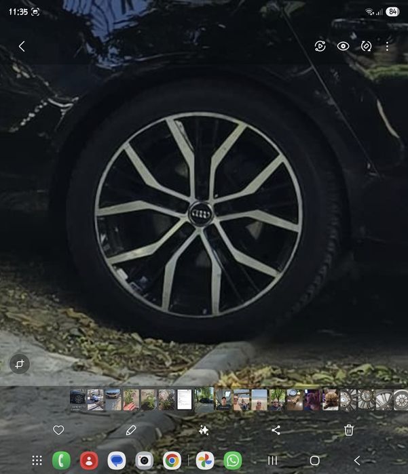Launch WhatsApp from taskbar
The image size is (408, 474).
(x=232, y=460)
